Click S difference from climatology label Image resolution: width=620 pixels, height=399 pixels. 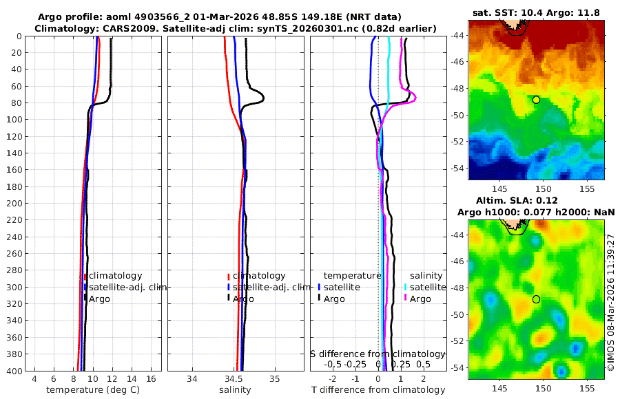pos(378,354)
